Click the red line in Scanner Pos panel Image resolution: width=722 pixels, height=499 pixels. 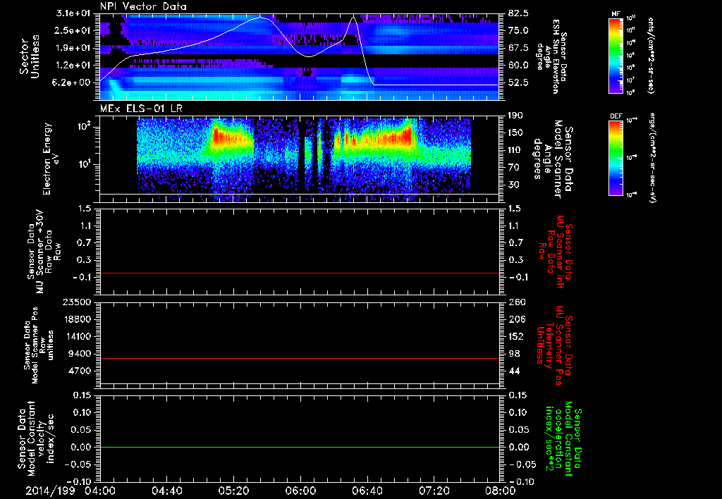click(300, 358)
